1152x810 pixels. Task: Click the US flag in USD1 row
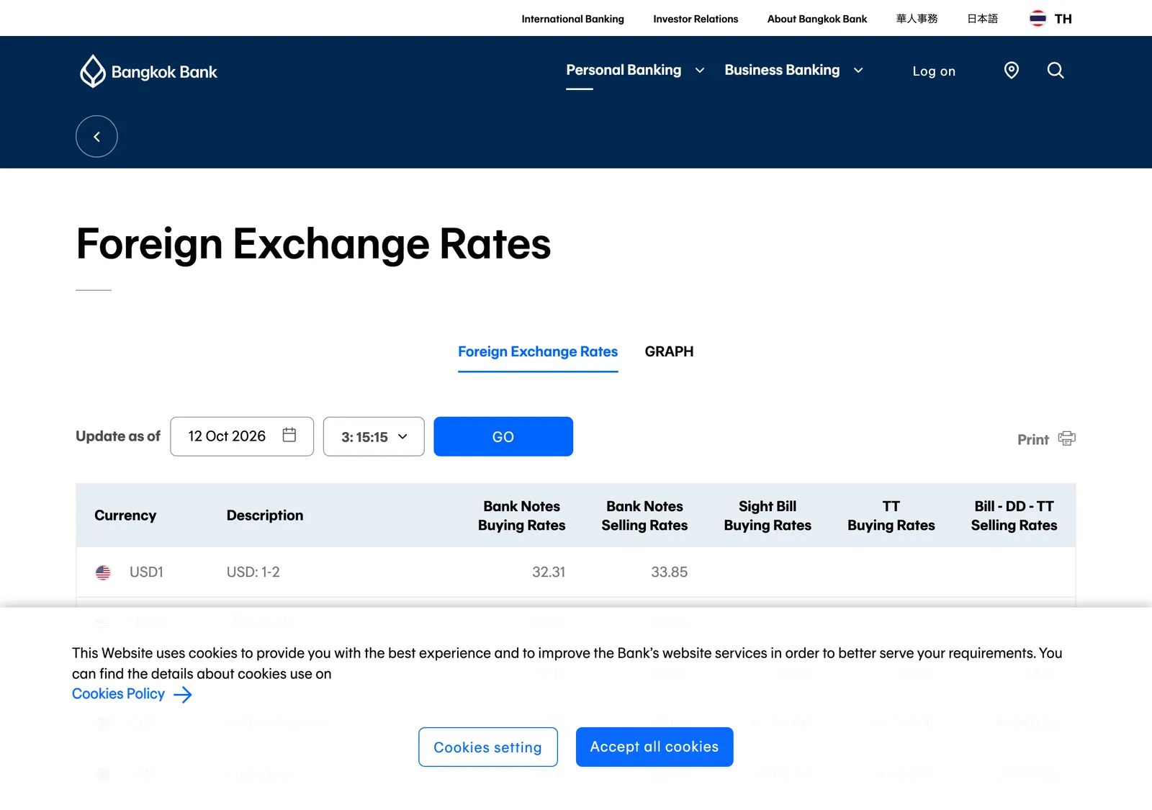coord(103,572)
